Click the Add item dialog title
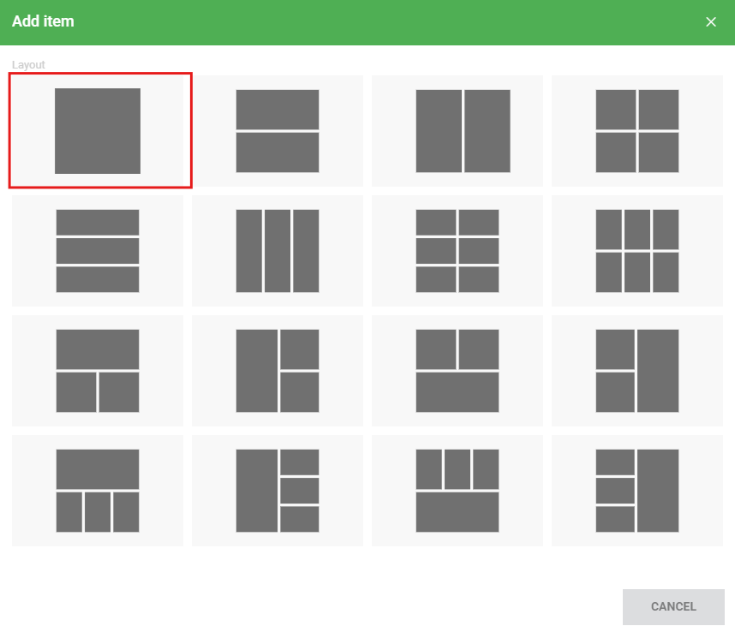The width and height of the screenshot is (735, 632). 43,21
